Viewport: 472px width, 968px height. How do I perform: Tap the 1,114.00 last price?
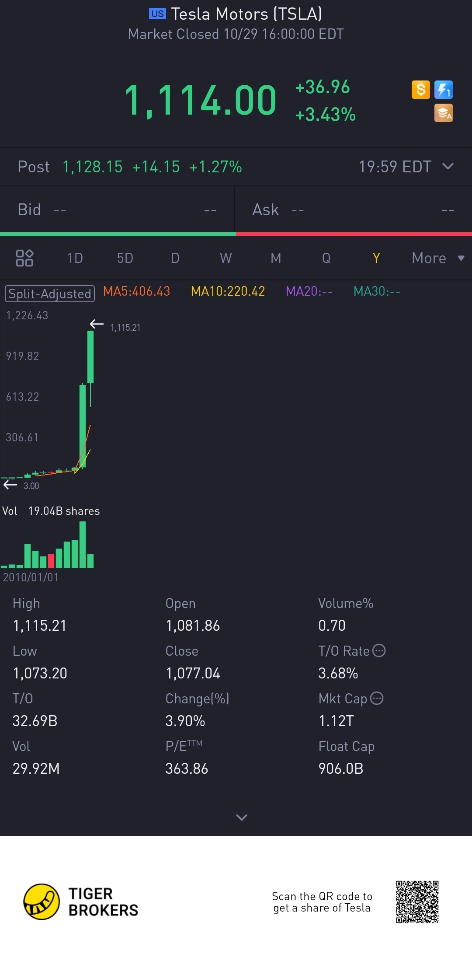(201, 101)
